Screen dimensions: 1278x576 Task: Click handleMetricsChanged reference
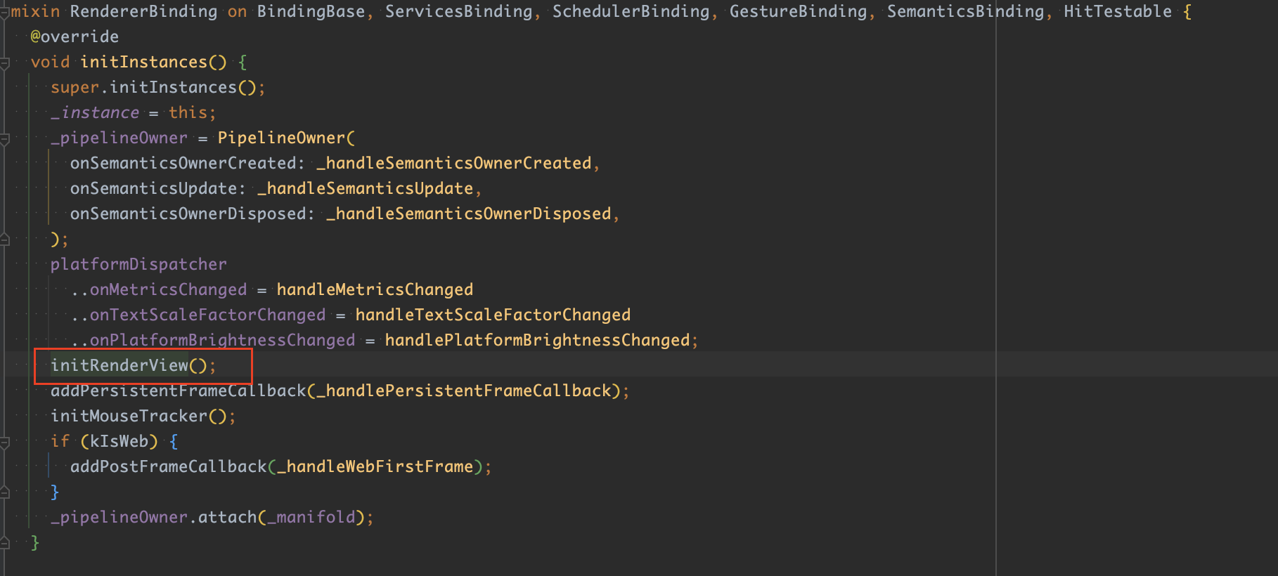coord(375,289)
